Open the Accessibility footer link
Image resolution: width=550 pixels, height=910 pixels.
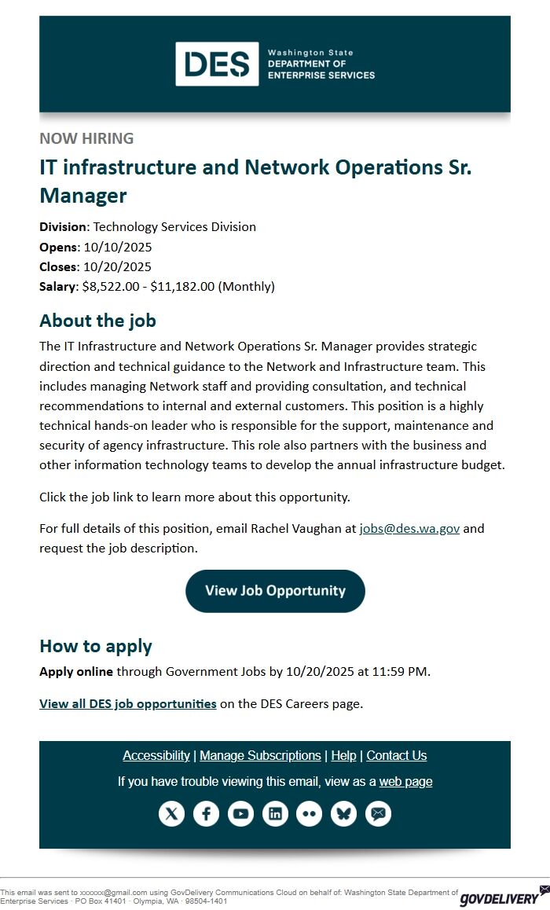coord(156,755)
